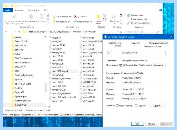Viewport: 177px width, 130px height.
Task: Open the Предыдущие версии tab
Action: [x=158, y=43]
